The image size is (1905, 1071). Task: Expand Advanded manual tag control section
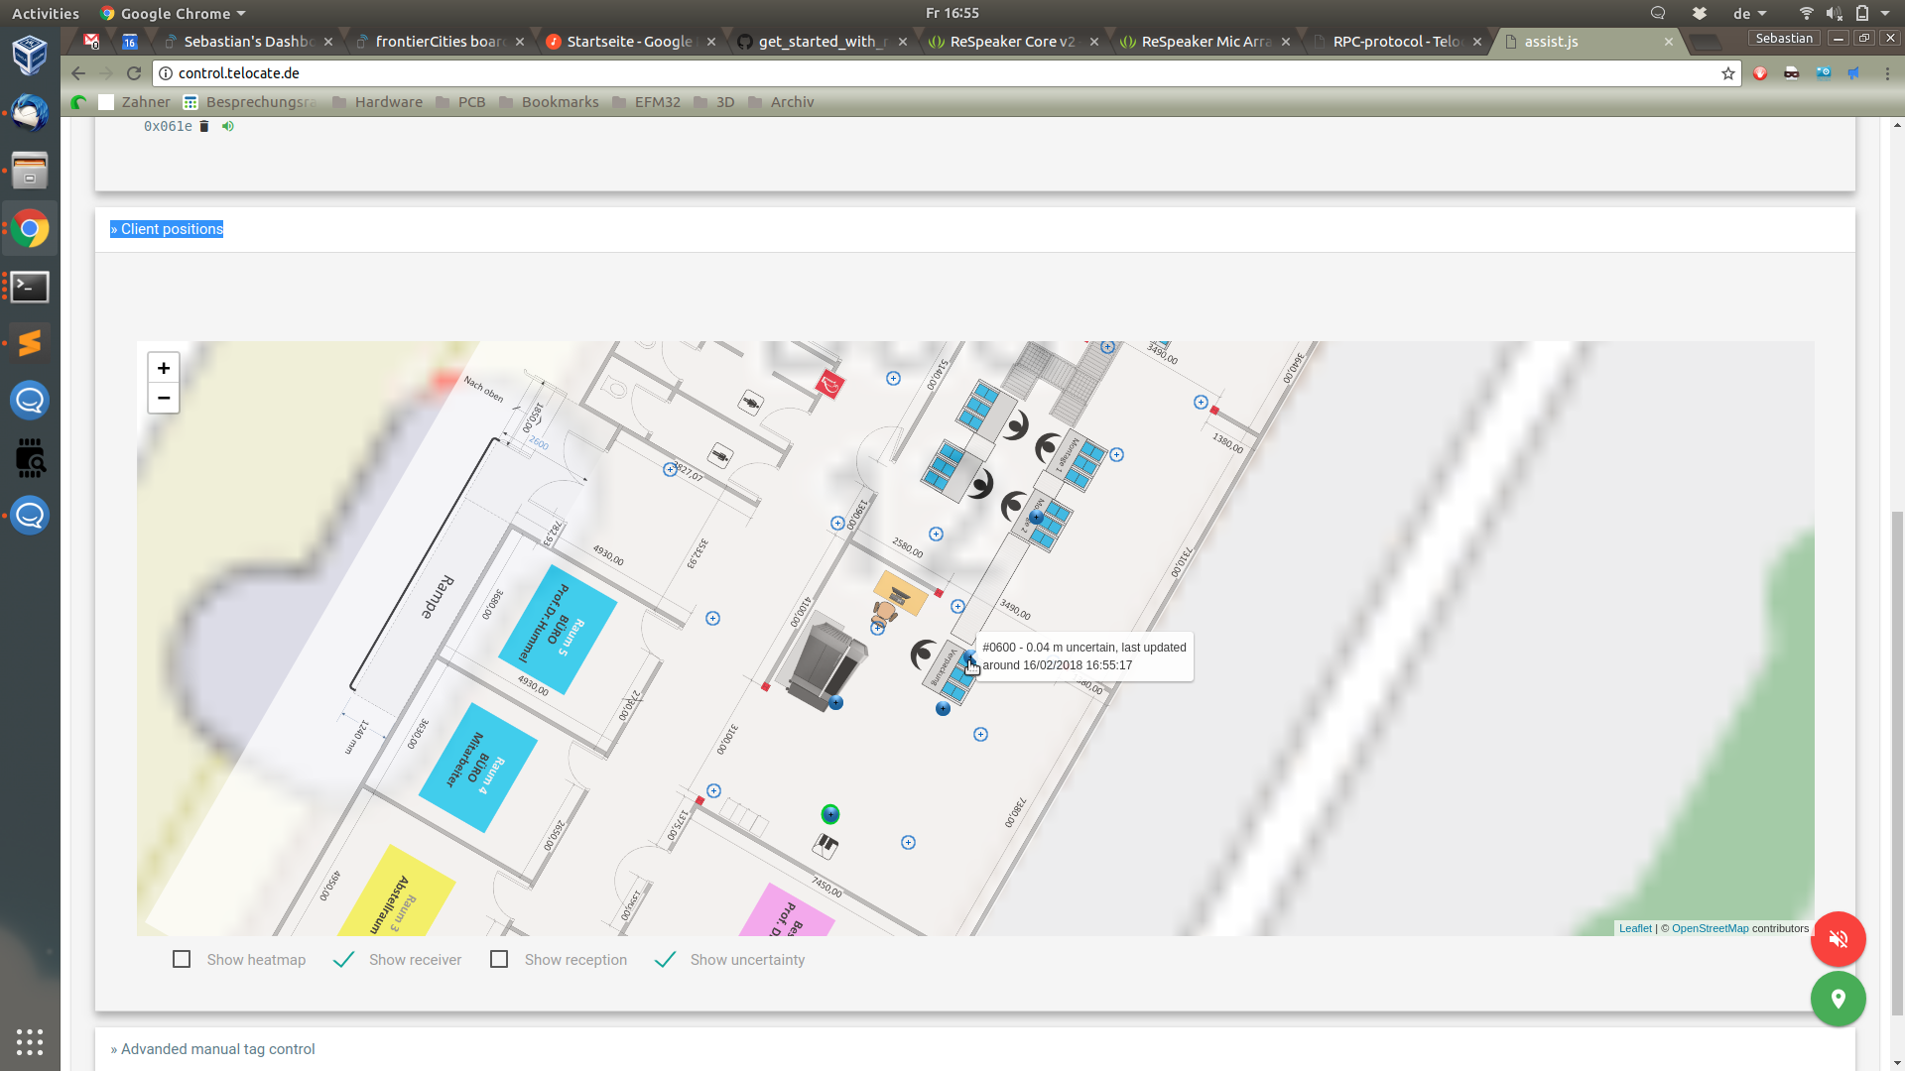(212, 1049)
